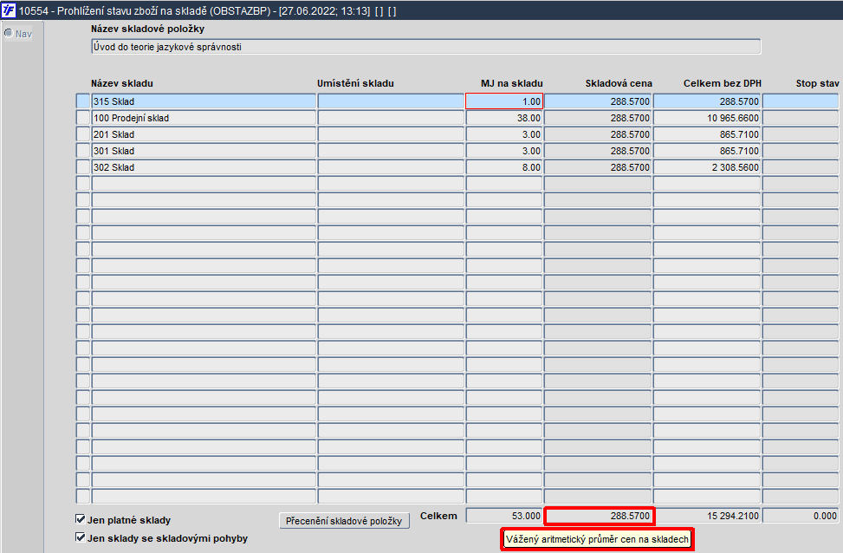The width and height of the screenshot is (843, 553).
Task: Click Stop stav cell for 315 Sklad
Action: click(x=801, y=101)
